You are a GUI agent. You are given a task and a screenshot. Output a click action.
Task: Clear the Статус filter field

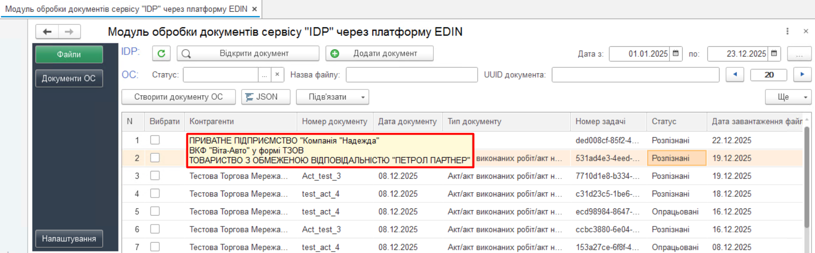(277, 75)
